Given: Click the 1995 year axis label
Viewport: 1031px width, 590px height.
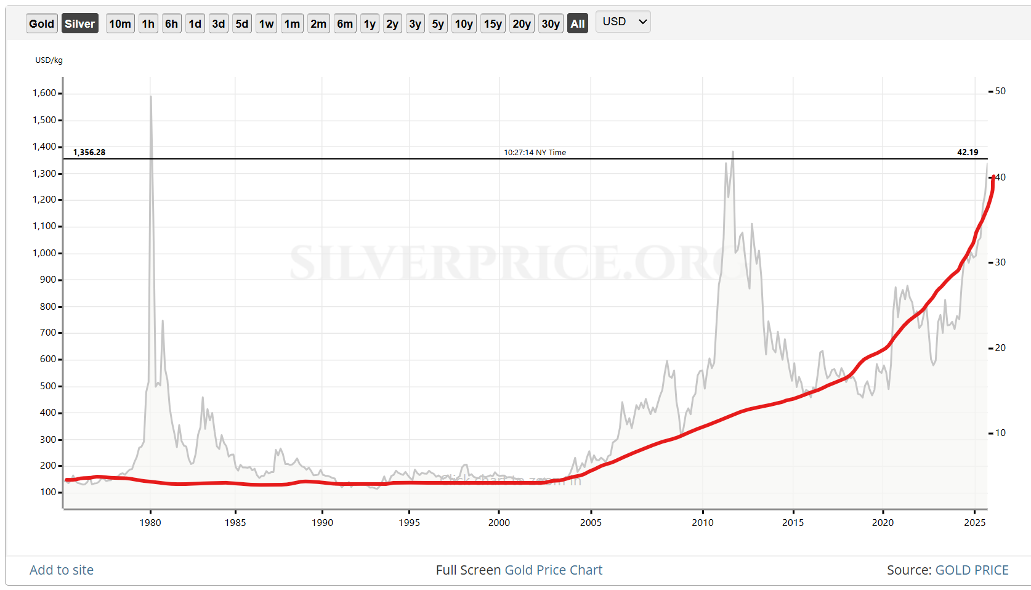Looking at the screenshot, I should tap(410, 523).
